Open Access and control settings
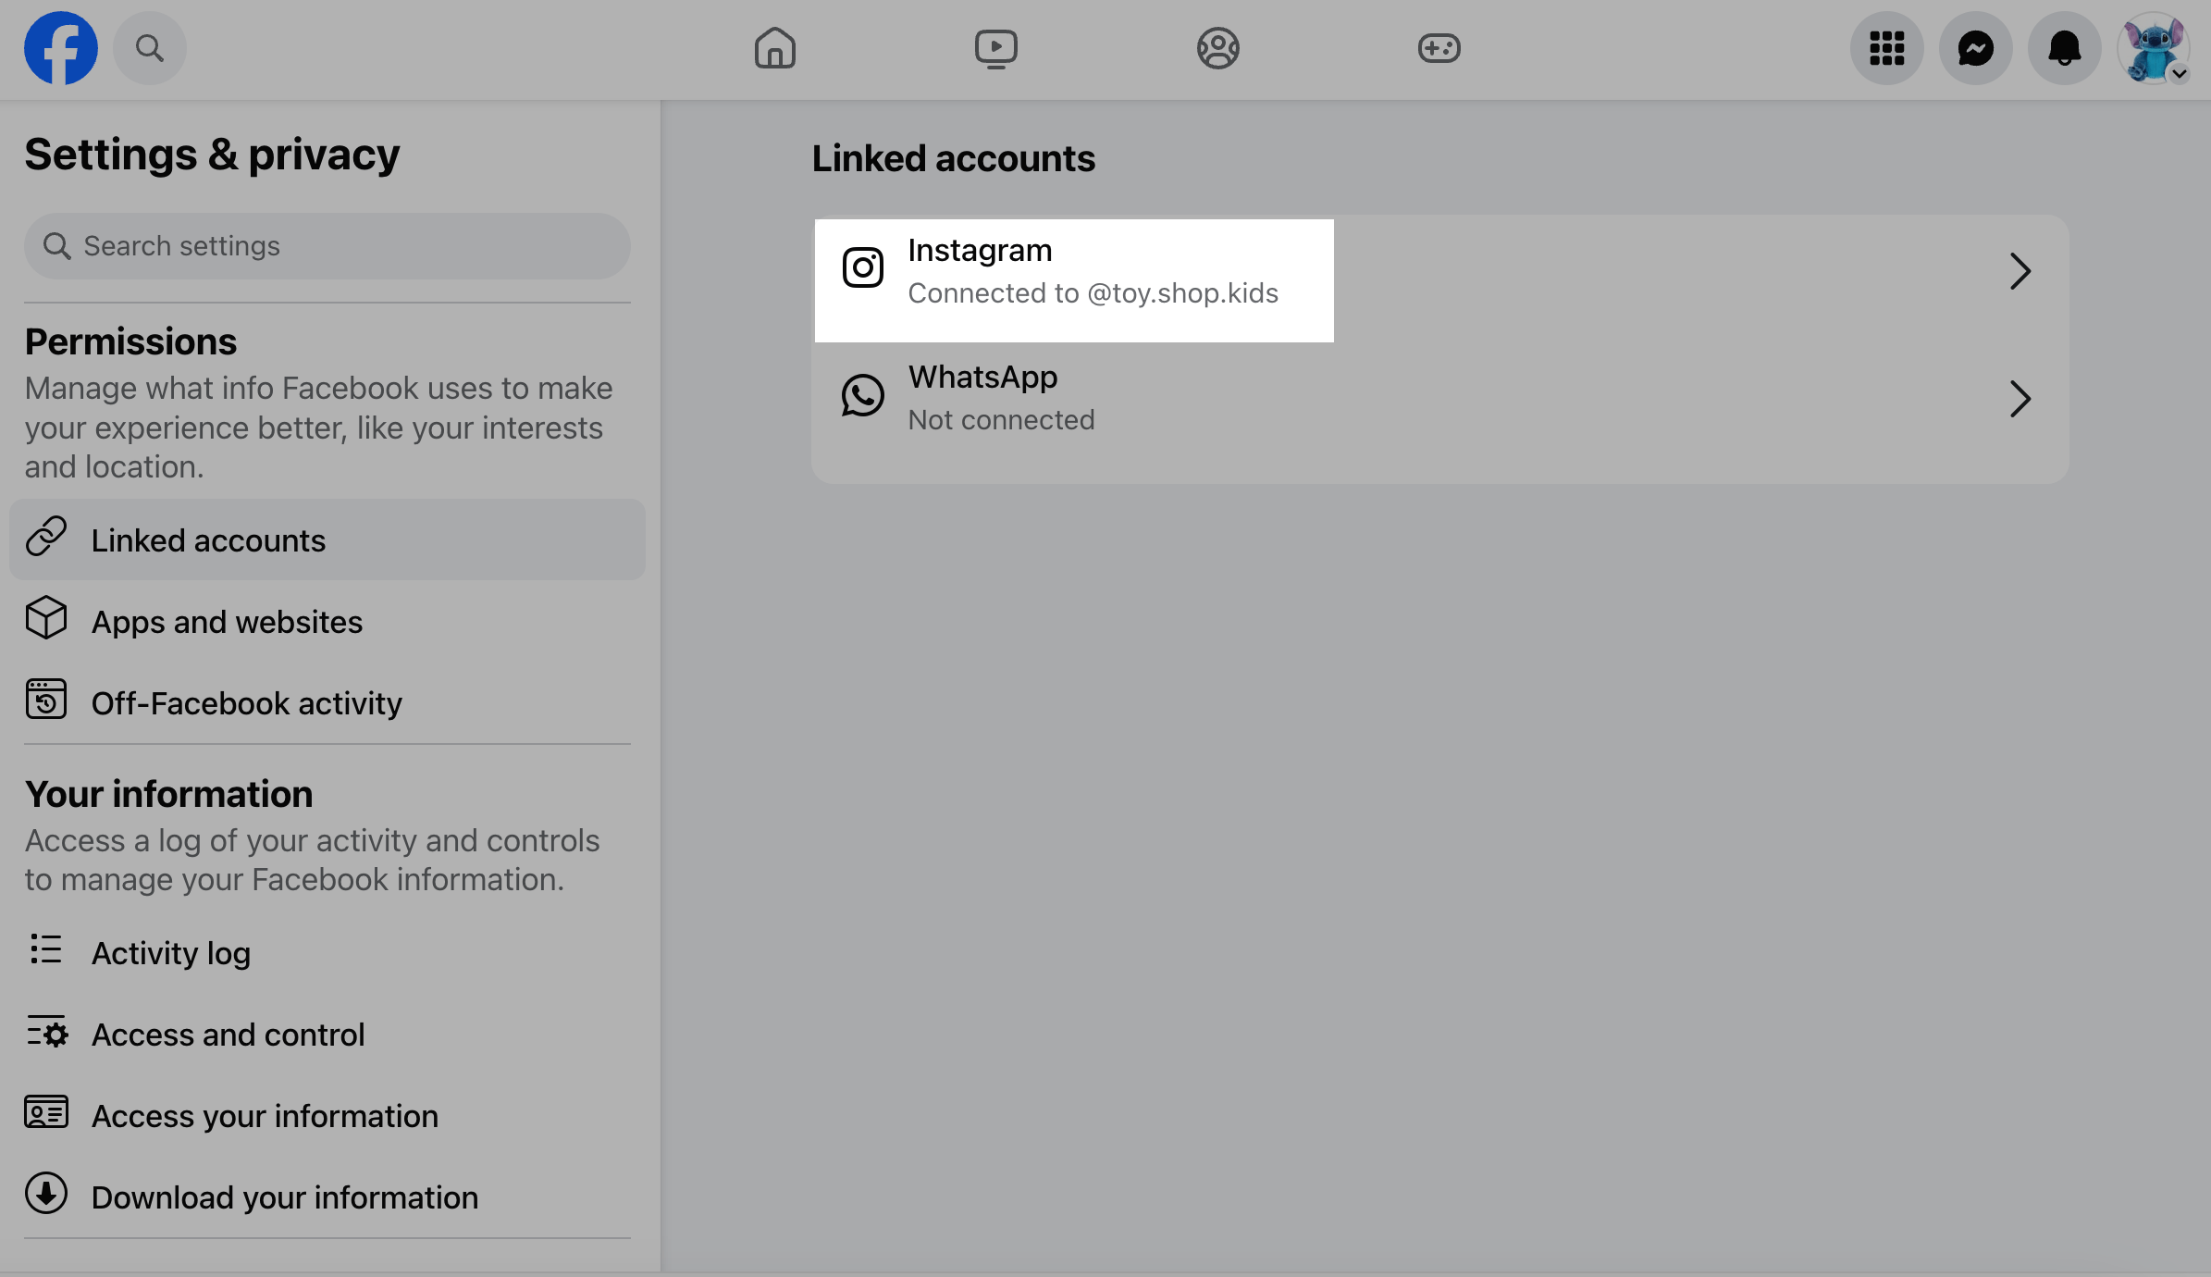This screenshot has height=1277, width=2211. (x=228, y=1035)
